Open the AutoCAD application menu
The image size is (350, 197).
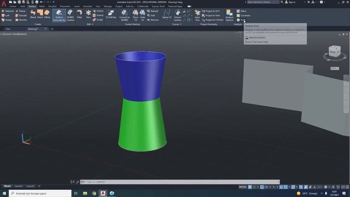click(4, 3)
